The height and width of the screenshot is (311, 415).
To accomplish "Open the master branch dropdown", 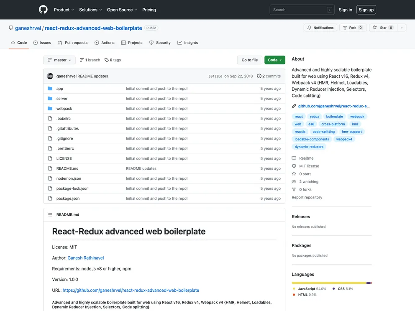I will click(59, 60).
